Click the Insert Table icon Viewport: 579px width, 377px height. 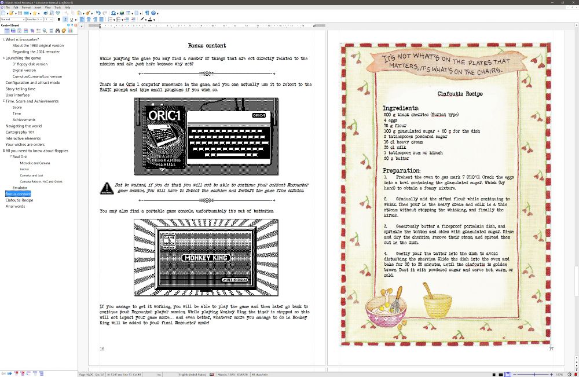128,13
